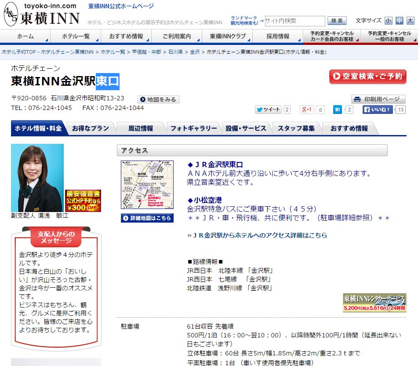Click the JR西日本 七尾線 line entry
This screenshot has width=418, height=366.
click(229, 279)
